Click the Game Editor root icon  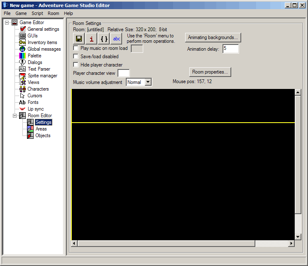[15, 22]
